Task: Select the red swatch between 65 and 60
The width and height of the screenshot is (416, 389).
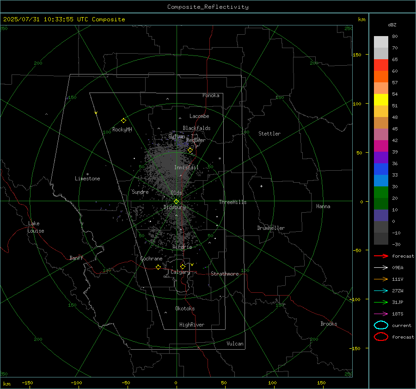Action: [x=381, y=65]
